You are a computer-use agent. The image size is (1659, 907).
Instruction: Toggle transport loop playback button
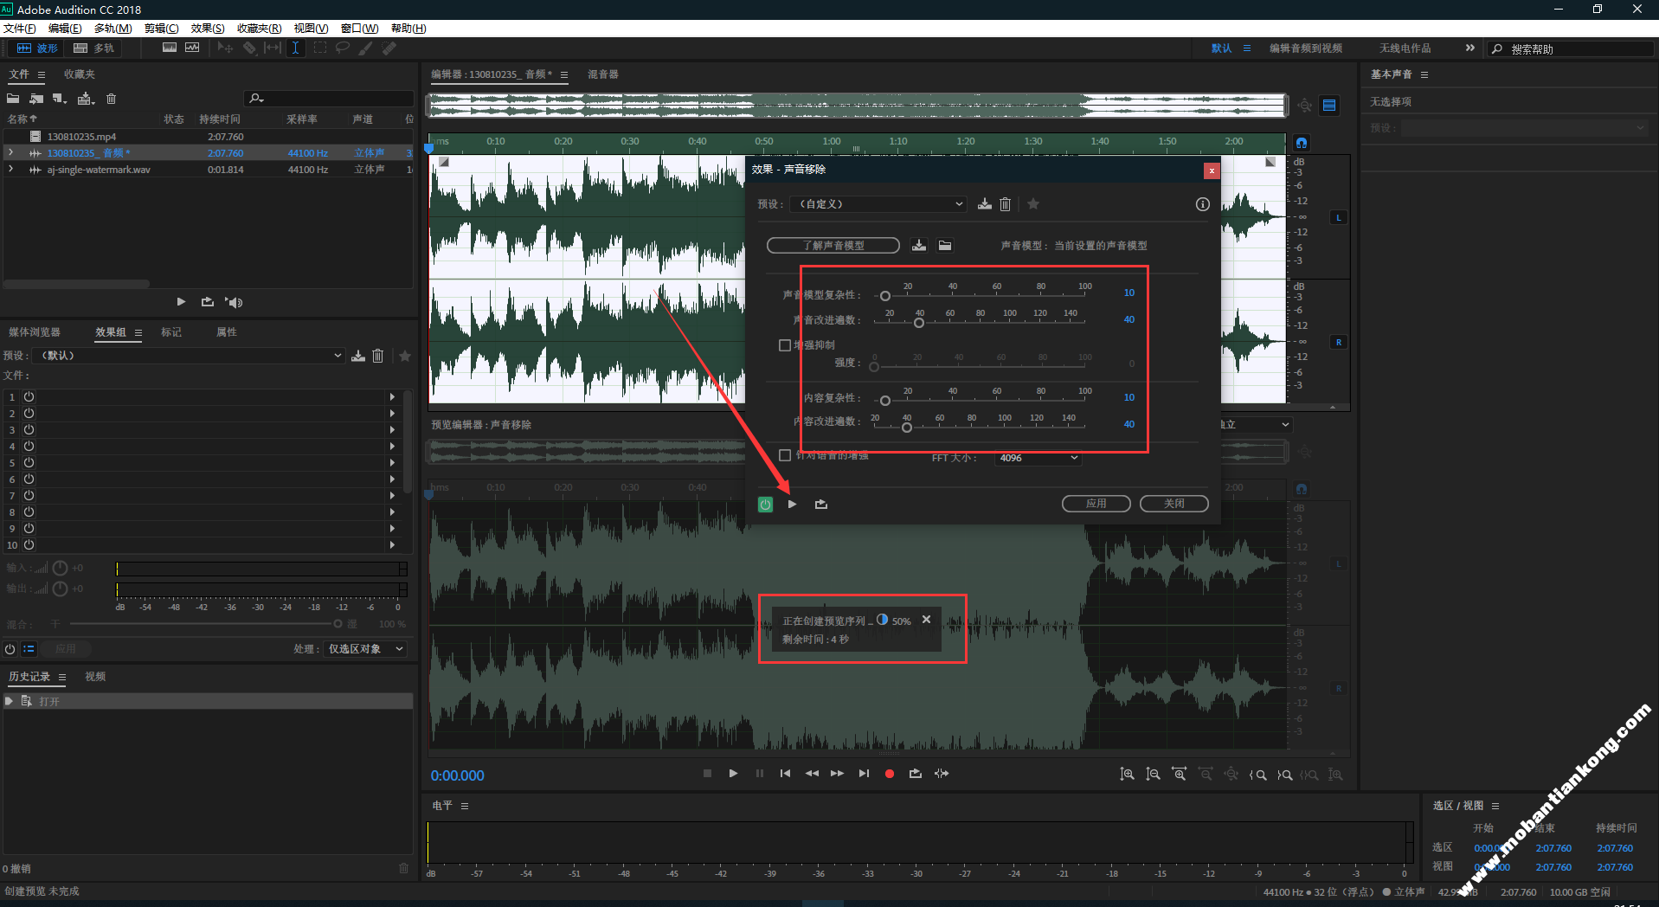[916, 774]
